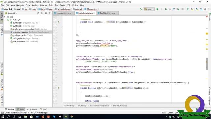The width and height of the screenshot is (211, 119).
Task: Hide the Project panel with hide icon
Action: pos(50,13)
